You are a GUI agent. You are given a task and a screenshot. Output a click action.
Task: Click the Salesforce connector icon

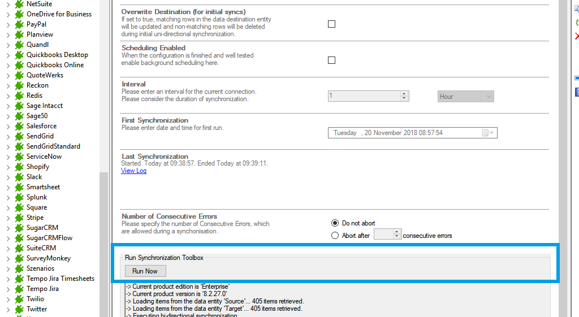(x=19, y=126)
